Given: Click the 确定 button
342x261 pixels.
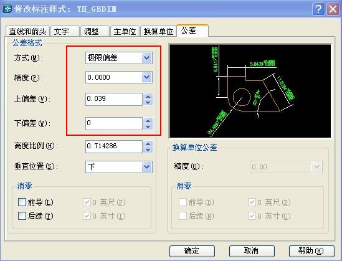Looking at the screenshot, I should click(x=192, y=251).
